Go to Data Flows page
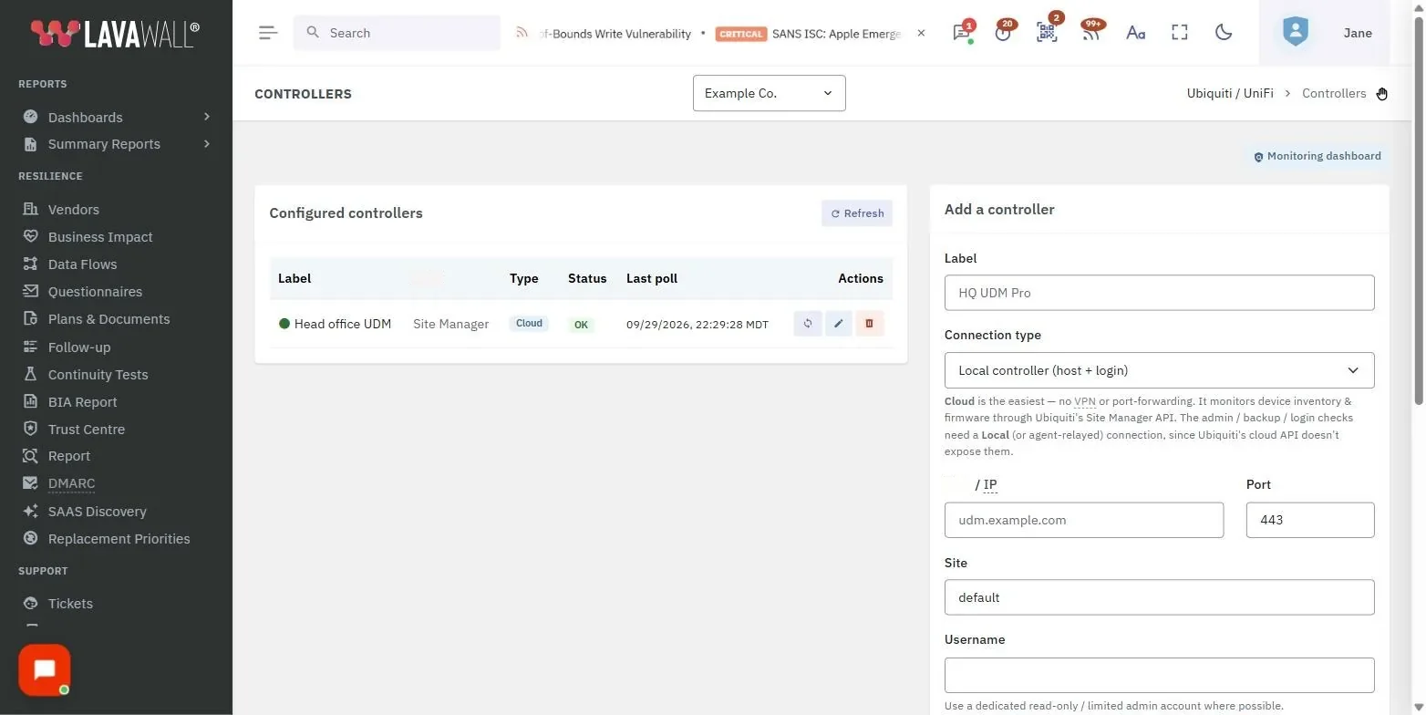This screenshot has width=1426, height=715. [x=82, y=264]
